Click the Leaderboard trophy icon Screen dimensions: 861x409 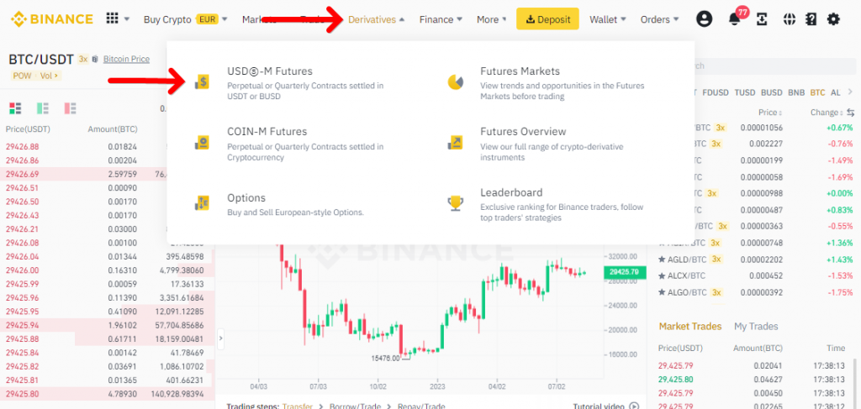(x=455, y=203)
